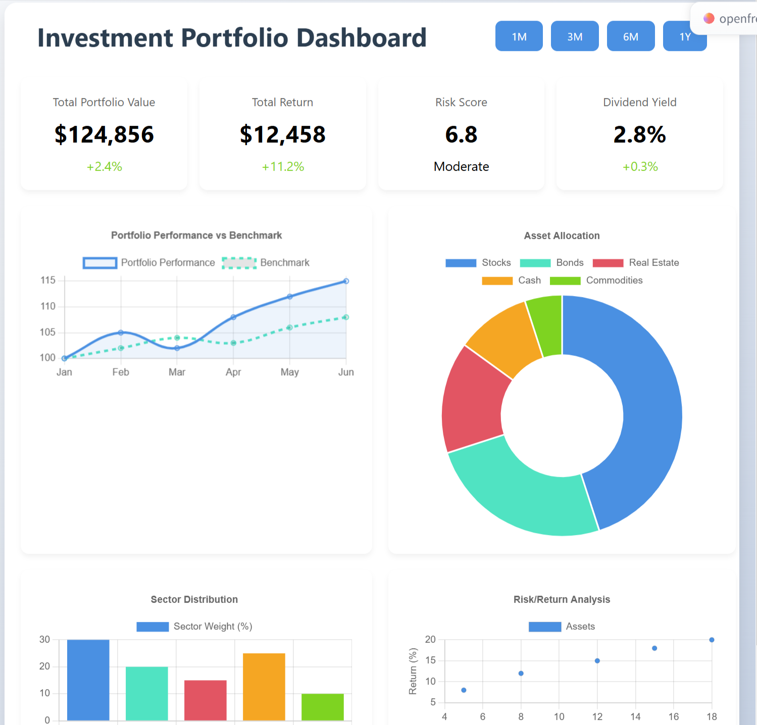Click the Total Portfolio Value card
This screenshot has height=725, width=757.
tap(104, 134)
